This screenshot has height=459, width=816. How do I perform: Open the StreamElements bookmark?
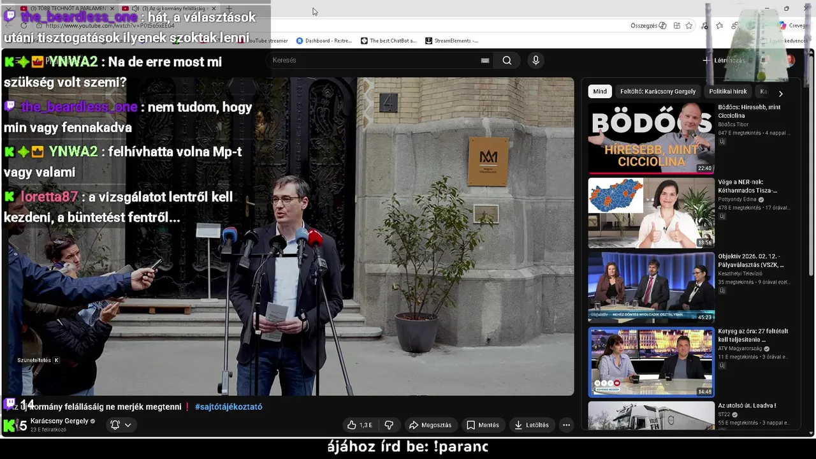tap(451, 41)
